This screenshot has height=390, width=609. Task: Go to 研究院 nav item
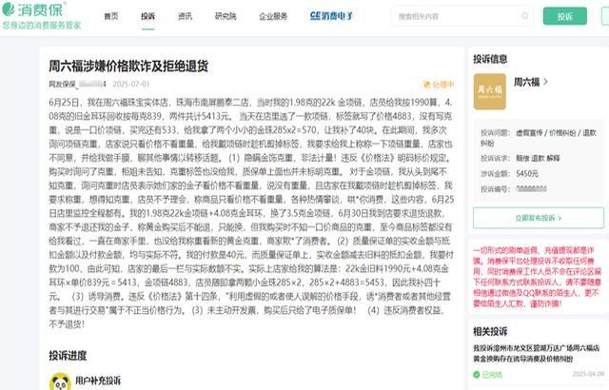tap(226, 16)
